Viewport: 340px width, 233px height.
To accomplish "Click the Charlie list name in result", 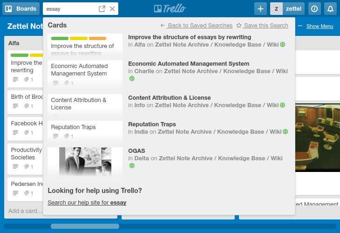I will 144,71.
